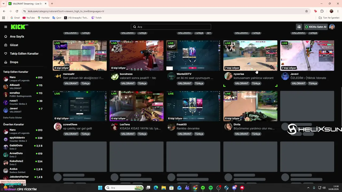Open the Windows Start menu
This screenshot has width=342, height=192.
tap(100, 188)
